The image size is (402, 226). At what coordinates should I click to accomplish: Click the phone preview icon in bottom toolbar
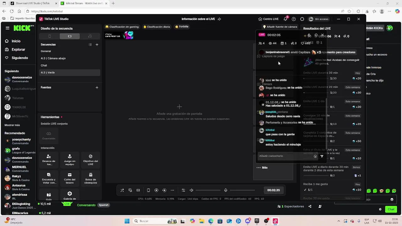coord(149,190)
